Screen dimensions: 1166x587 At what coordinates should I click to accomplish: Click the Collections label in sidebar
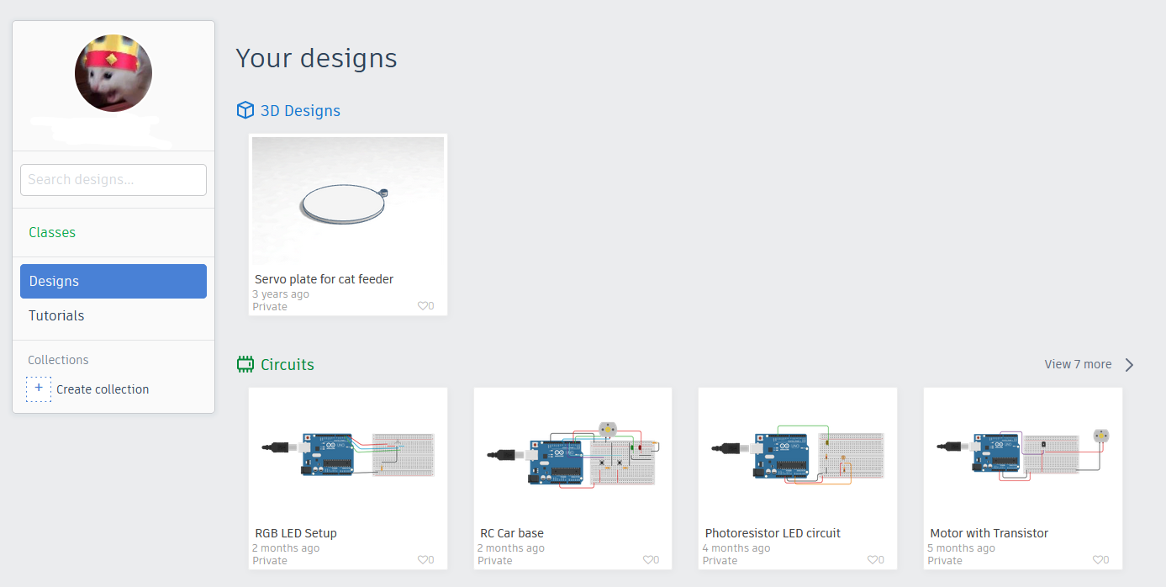click(58, 360)
